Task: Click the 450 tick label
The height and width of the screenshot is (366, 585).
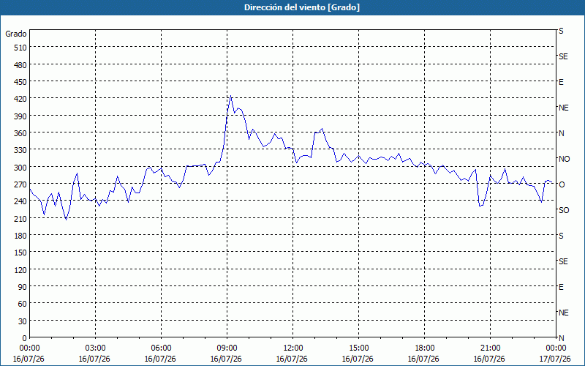Action: 20,82
